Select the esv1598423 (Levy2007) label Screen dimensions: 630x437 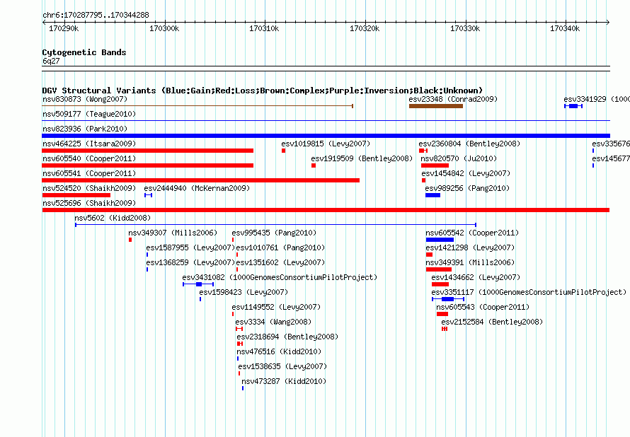click(244, 292)
